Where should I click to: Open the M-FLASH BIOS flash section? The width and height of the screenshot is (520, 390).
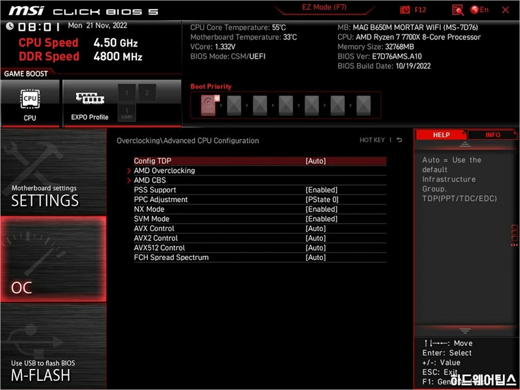click(53, 346)
